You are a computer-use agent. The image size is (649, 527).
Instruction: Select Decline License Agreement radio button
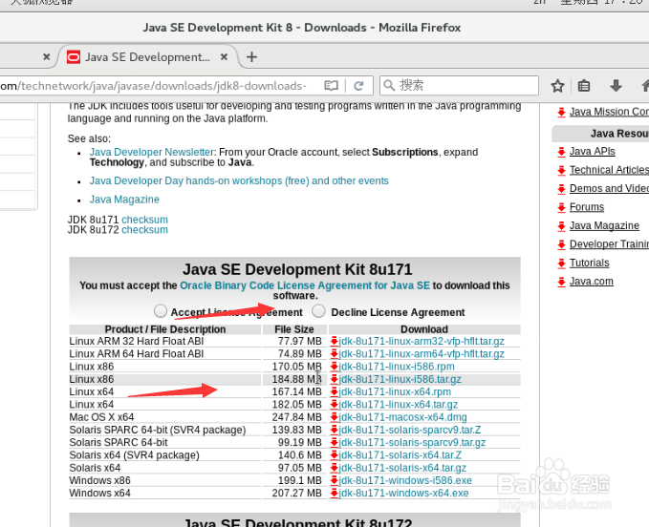tap(318, 311)
